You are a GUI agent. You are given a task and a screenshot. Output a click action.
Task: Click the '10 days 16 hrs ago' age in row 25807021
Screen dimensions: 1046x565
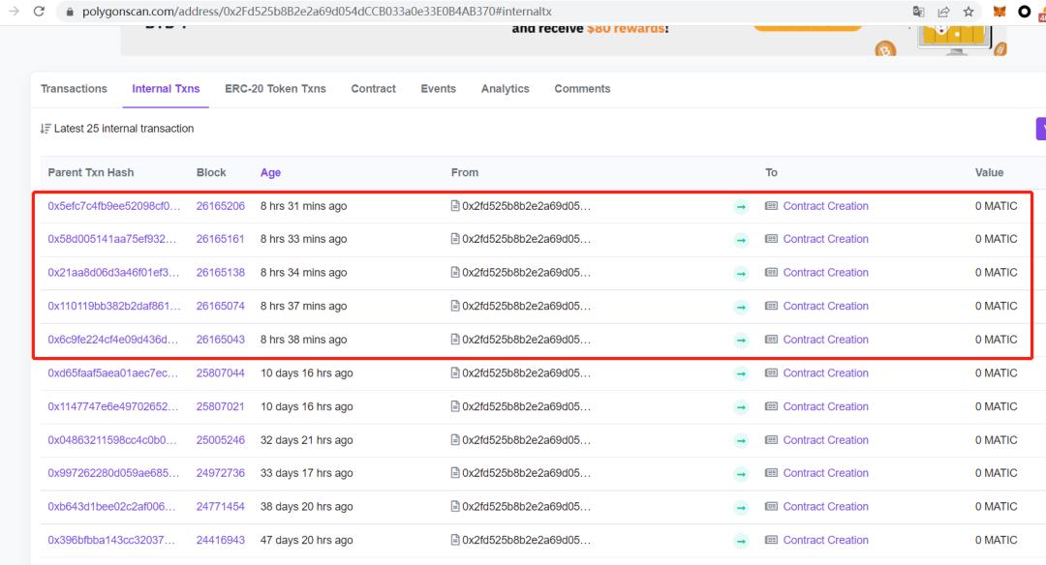pos(307,406)
